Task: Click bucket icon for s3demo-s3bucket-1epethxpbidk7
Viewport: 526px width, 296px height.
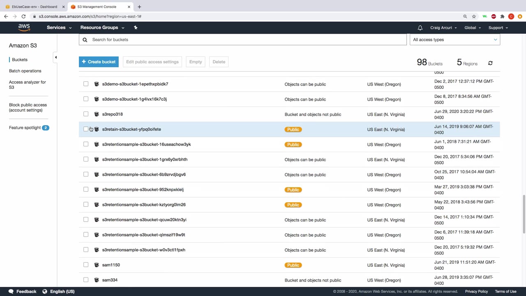Action: pyautogui.click(x=97, y=84)
